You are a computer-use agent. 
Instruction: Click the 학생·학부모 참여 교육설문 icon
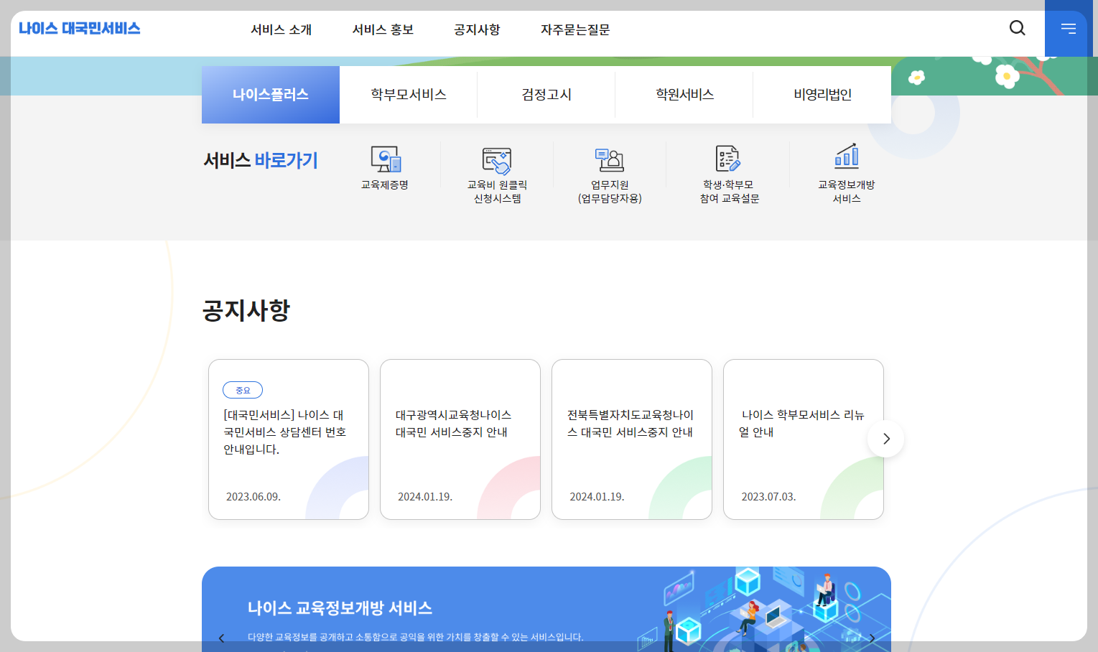coord(727,172)
